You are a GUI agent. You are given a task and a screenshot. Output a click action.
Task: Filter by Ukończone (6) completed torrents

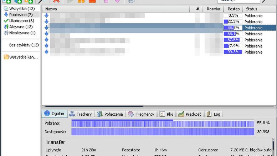click(19, 21)
